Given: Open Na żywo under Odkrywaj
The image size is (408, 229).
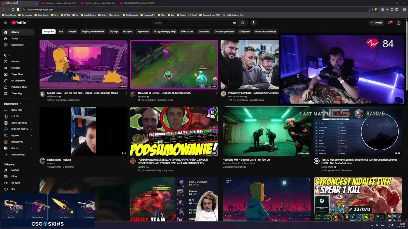Looking at the screenshot, I should tap(18, 183).
